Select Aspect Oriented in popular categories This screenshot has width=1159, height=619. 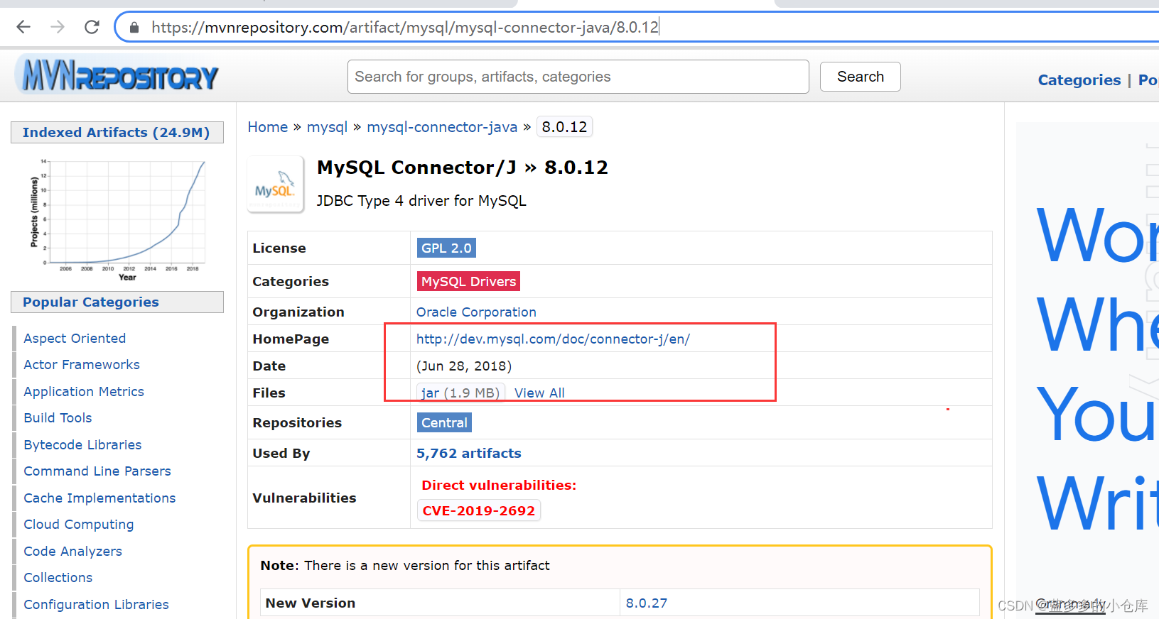click(75, 338)
